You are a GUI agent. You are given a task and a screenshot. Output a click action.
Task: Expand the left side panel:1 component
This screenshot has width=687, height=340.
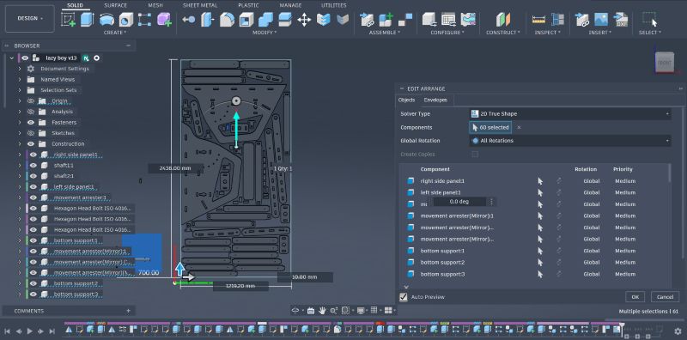(x=20, y=186)
